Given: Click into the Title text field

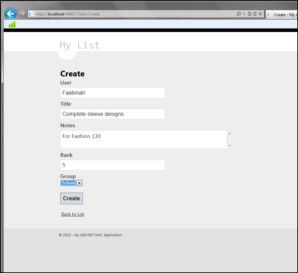Looking at the screenshot, I should [112, 114].
